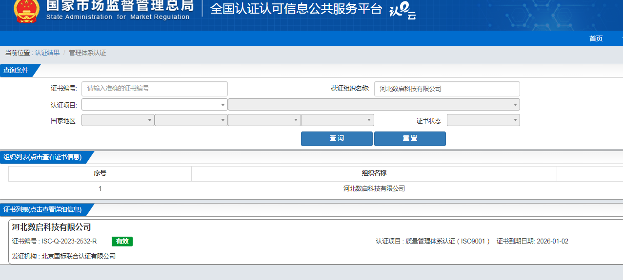Open the fourth 国家地区 dropdown
This screenshot has height=280, width=623.
(338, 120)
